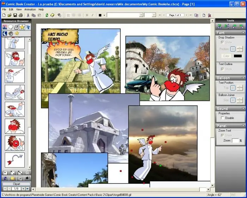The height and width of the screenshot is (198, 247).
Task: Toggle the Drop Shadow Show checkbox
Action: [x=222, y=42]
